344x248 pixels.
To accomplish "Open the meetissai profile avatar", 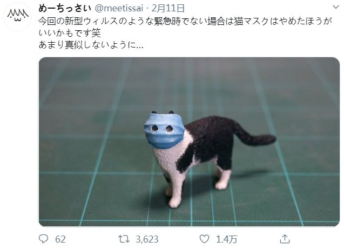I will 17,17.
